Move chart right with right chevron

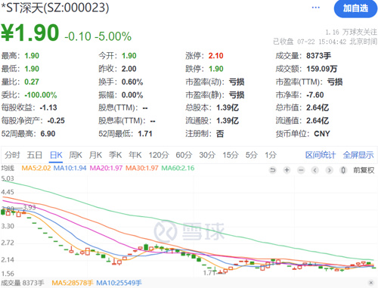point(329,170)
